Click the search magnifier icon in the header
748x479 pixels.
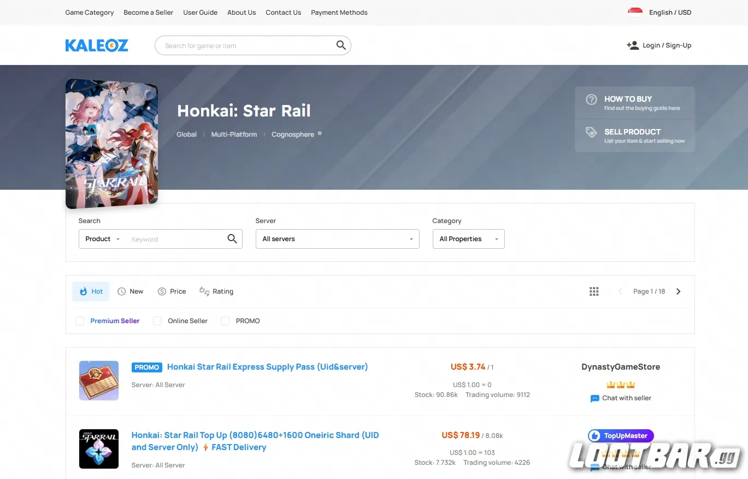pos(341,45)
